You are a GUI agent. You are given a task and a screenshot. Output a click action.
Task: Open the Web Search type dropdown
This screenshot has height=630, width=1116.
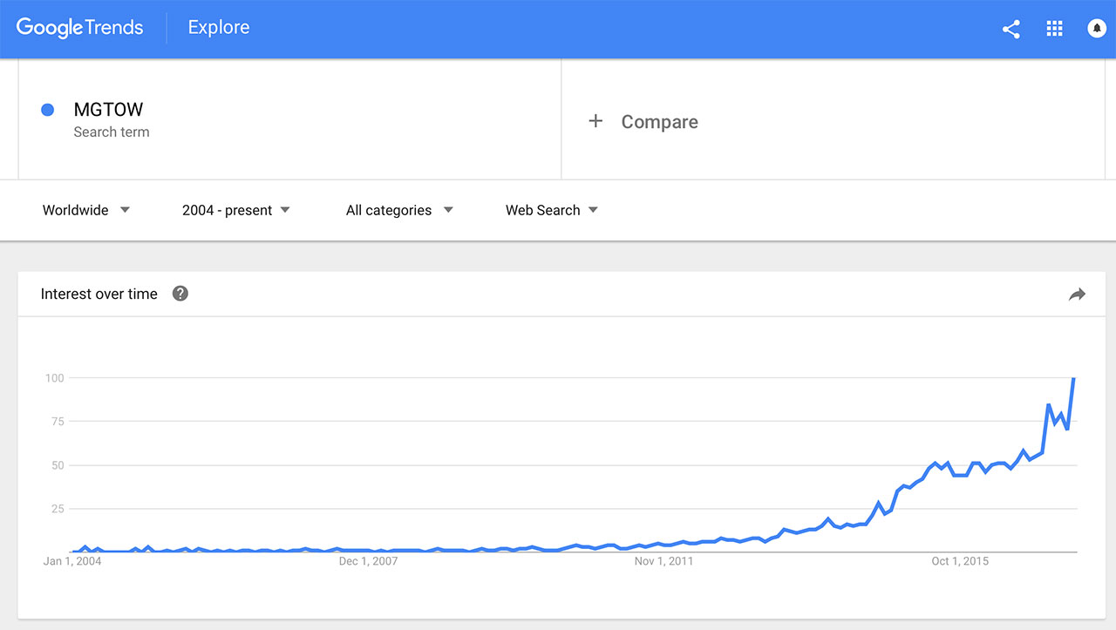[x=552, y=210]
